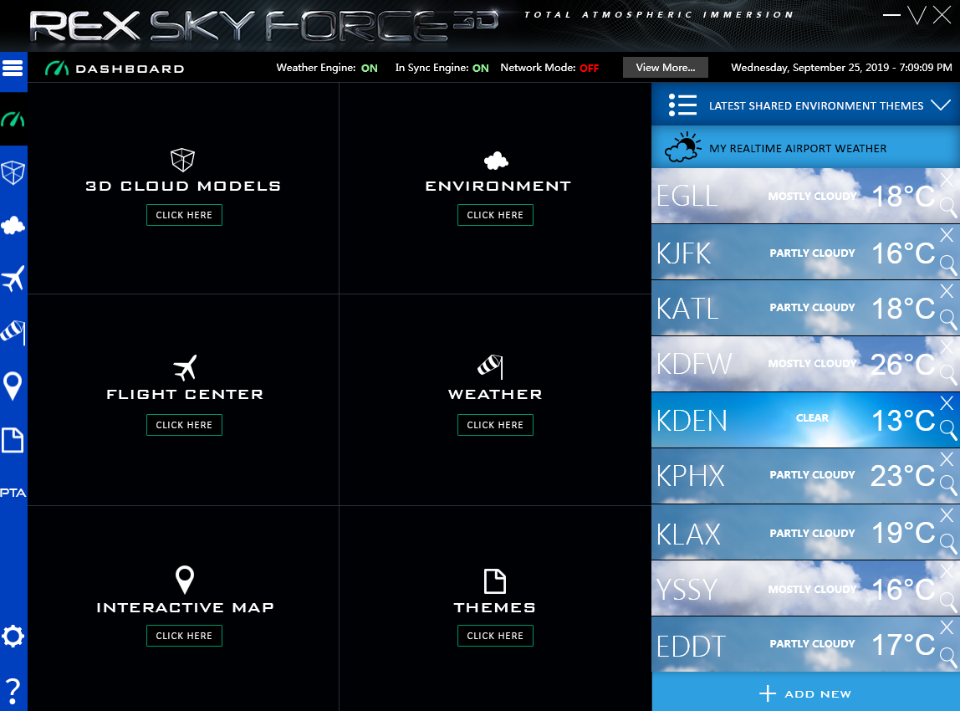Click the airplane Flight Center sidebar icon
Screen dimensions: 960x711
pyautogui.click(x=13, y=279)
